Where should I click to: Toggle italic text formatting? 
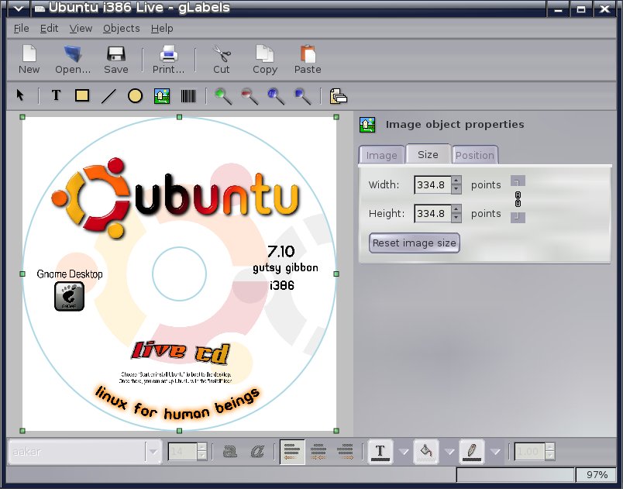click(x=257, y=452)
